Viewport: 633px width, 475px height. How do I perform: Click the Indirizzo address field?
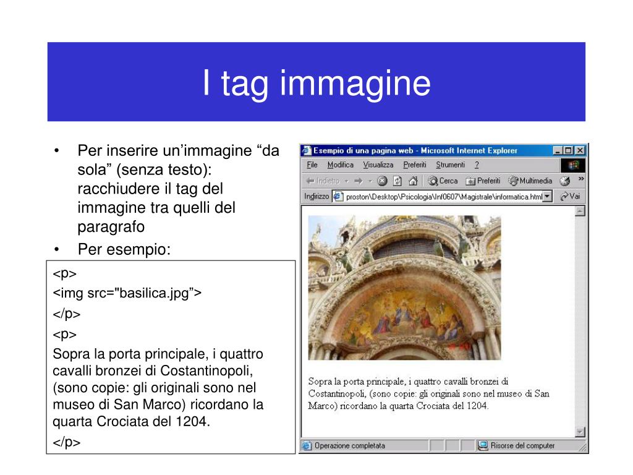442,197
